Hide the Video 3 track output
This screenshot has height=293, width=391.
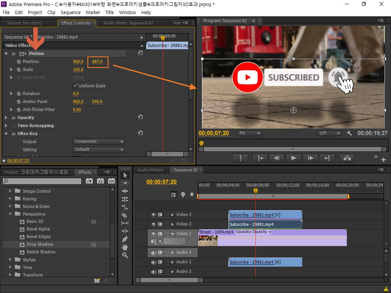click(x=153, y=214)
